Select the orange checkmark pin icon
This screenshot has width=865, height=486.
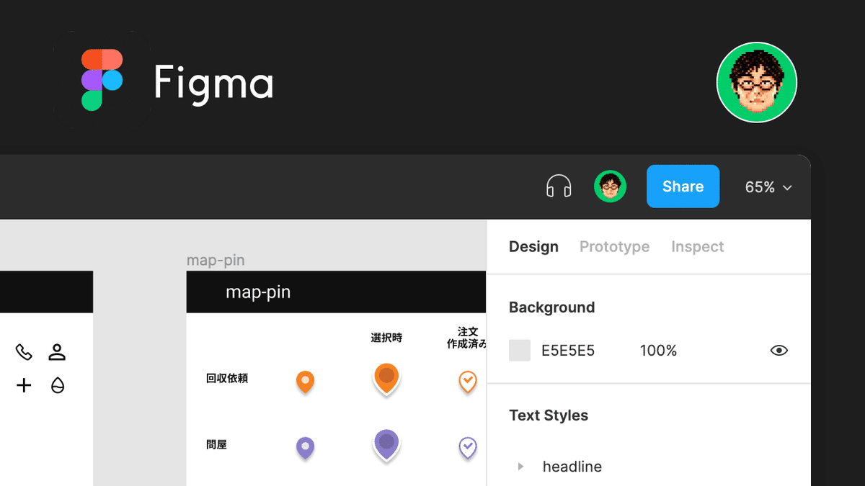[x=468, y=382]
